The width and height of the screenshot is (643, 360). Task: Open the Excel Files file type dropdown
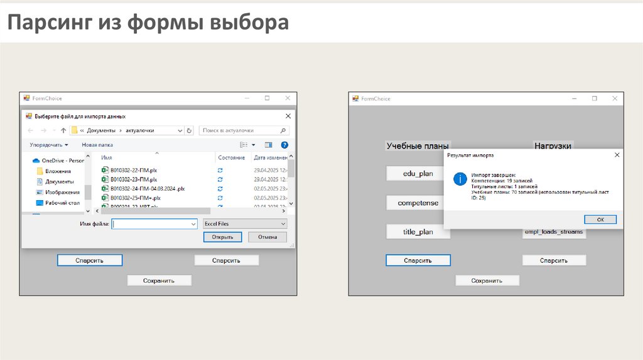[245, 224]
